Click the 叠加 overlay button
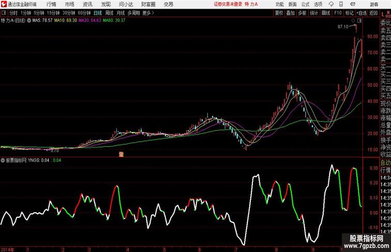391x252 pixels. (291, 13)
